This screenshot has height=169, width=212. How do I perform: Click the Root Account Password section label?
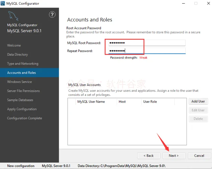coord(84,28)
